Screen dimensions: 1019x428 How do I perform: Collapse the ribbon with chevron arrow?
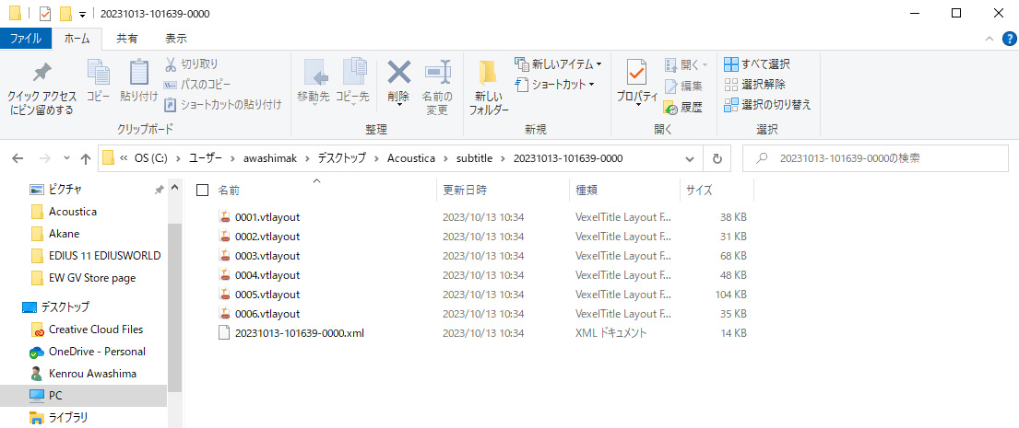(989, 39)
